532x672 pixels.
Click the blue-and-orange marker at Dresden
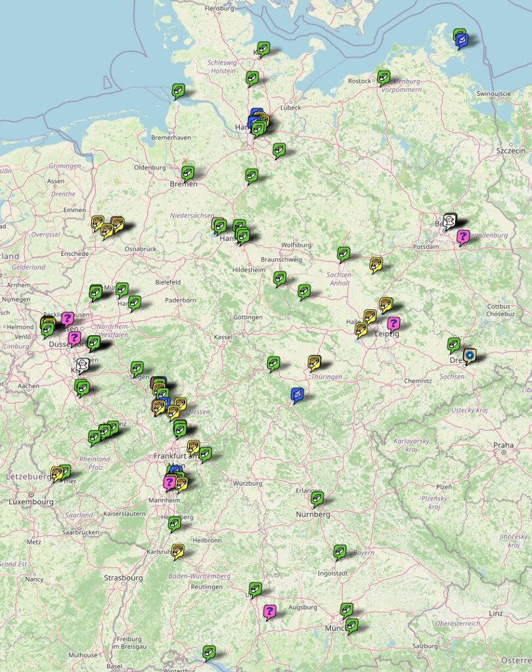click(470, 355)
